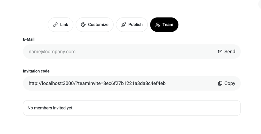Open the Customize tab
261x134 pixels.
click(95, 25)
